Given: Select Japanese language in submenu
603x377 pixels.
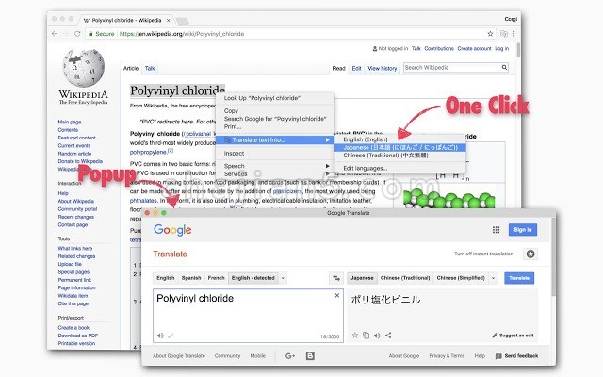Looking at the screenshot, I should pyautogui.click(x=399, y=147).
